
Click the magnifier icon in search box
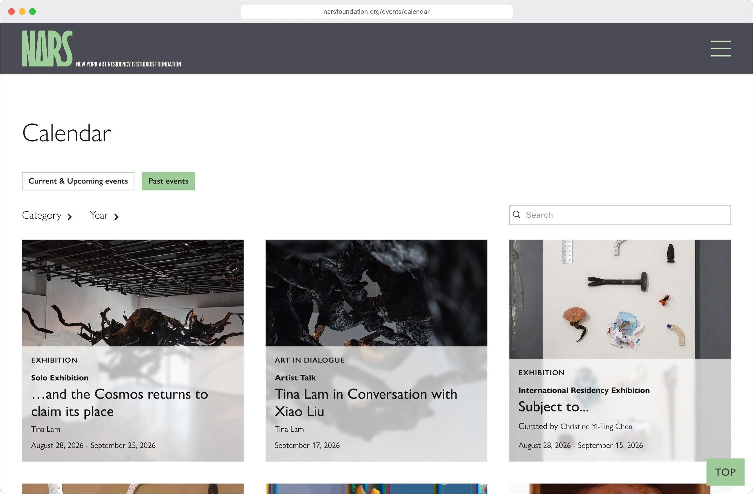click(516, 215)
